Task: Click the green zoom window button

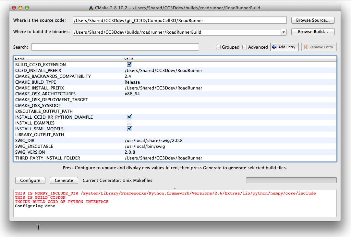Action: (27, 7)
